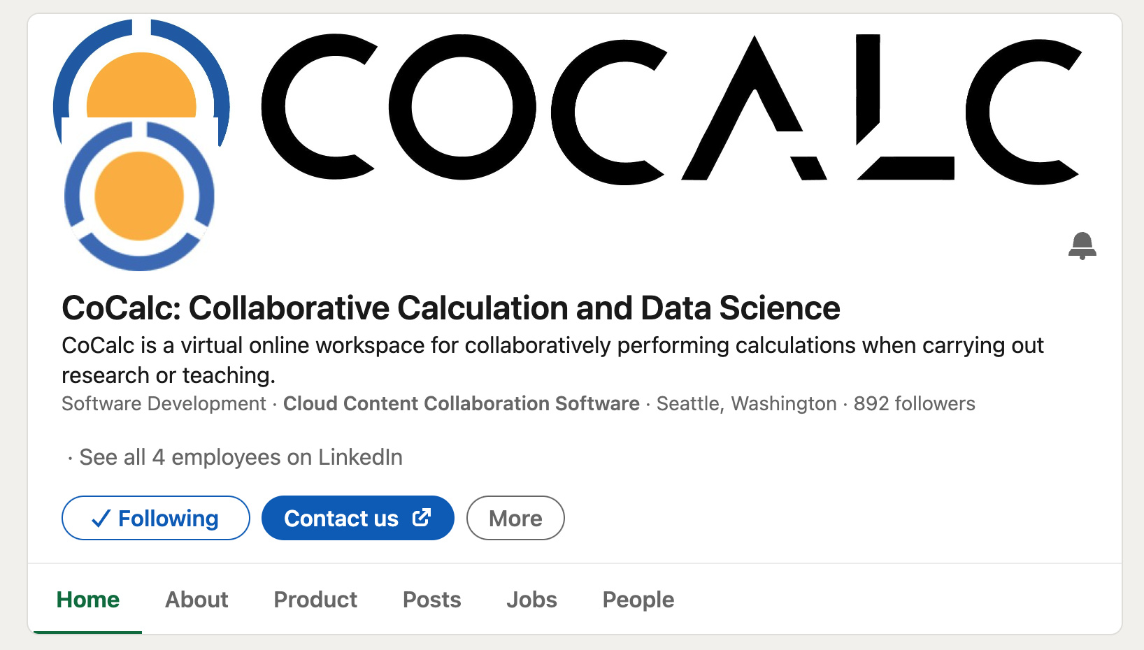Click the COCALC banner wordmark image
Image resolution: width=1144 pixels, height=650 pixels.
click(670, 110)
